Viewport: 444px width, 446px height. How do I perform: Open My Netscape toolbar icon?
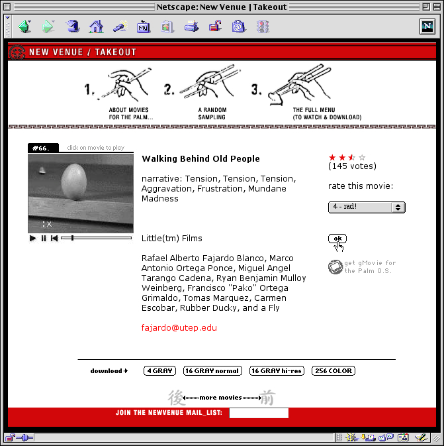pos(143,27)
